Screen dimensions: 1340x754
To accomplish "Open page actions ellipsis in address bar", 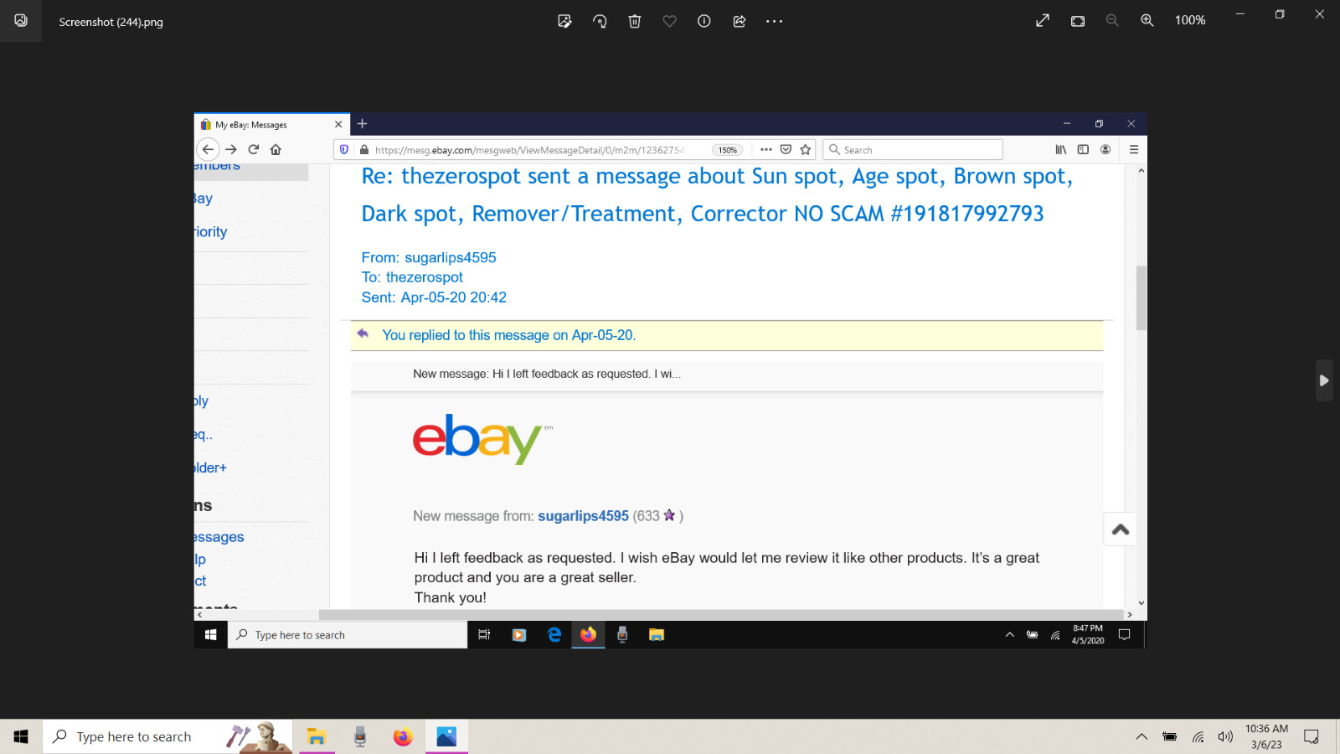I will click(x=766, y=149).
